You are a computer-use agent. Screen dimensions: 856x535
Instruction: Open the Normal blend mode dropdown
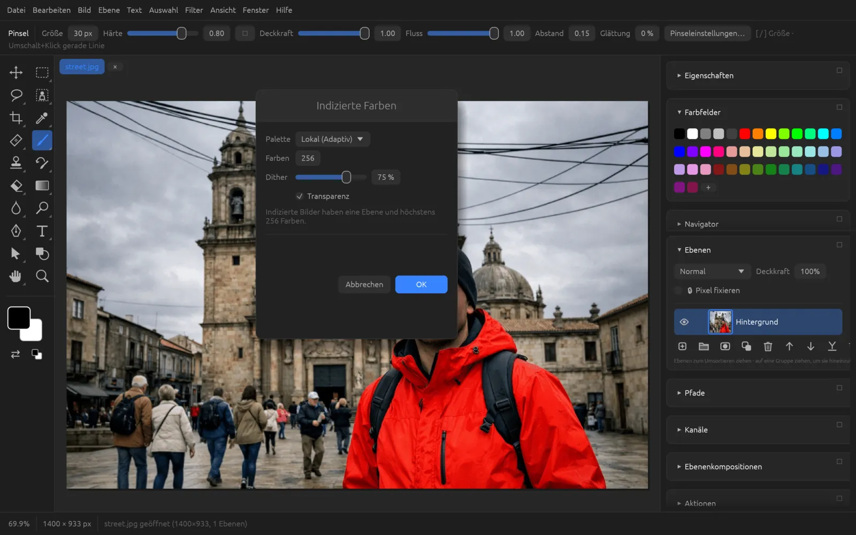[x=712, y=271]
